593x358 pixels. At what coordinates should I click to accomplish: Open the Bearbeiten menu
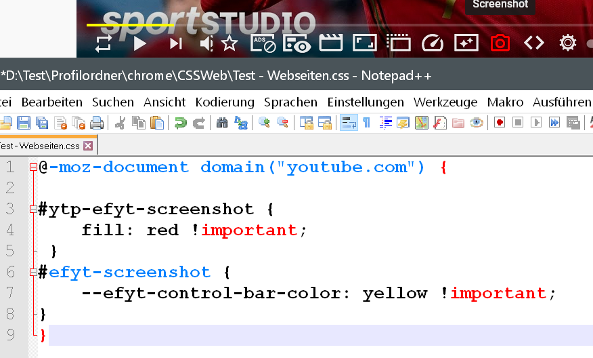click(x=52, y=102)
